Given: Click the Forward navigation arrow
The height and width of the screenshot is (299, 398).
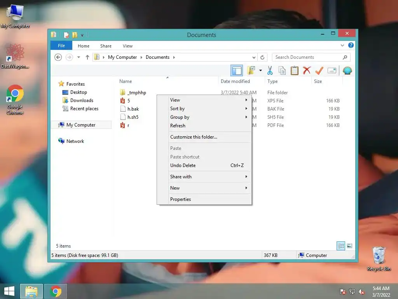Looking at the screenshot, I should (69, 57).
